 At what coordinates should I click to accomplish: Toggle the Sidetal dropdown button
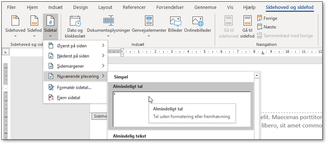51,26
